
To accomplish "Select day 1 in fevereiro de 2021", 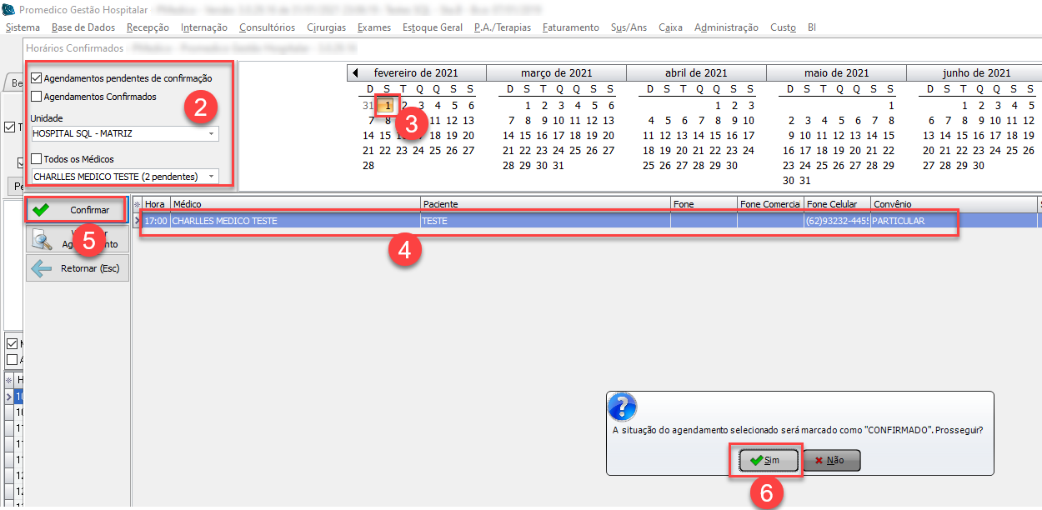I will pos(388,106).
